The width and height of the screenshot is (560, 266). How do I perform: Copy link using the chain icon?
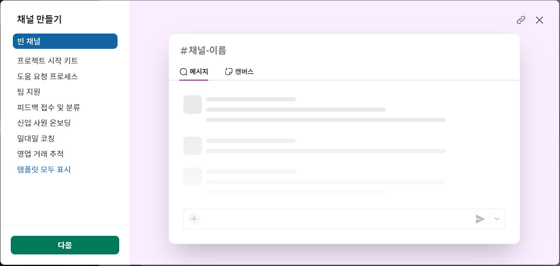coord(521,20)
